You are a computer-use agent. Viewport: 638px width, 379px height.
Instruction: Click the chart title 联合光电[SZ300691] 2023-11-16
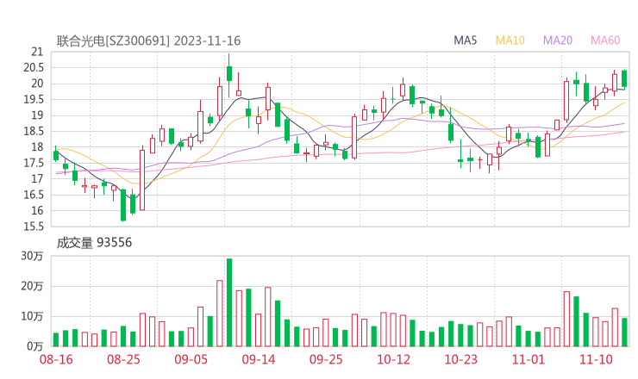148,40
